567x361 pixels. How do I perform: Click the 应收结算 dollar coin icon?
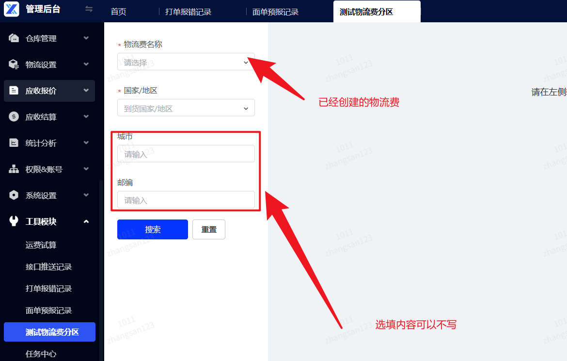(x=14, y=116)
